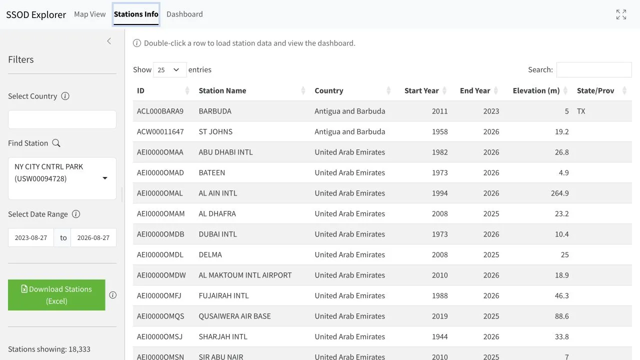Select the BATEEN station row
640x360 pixels.
click(382, 172)
